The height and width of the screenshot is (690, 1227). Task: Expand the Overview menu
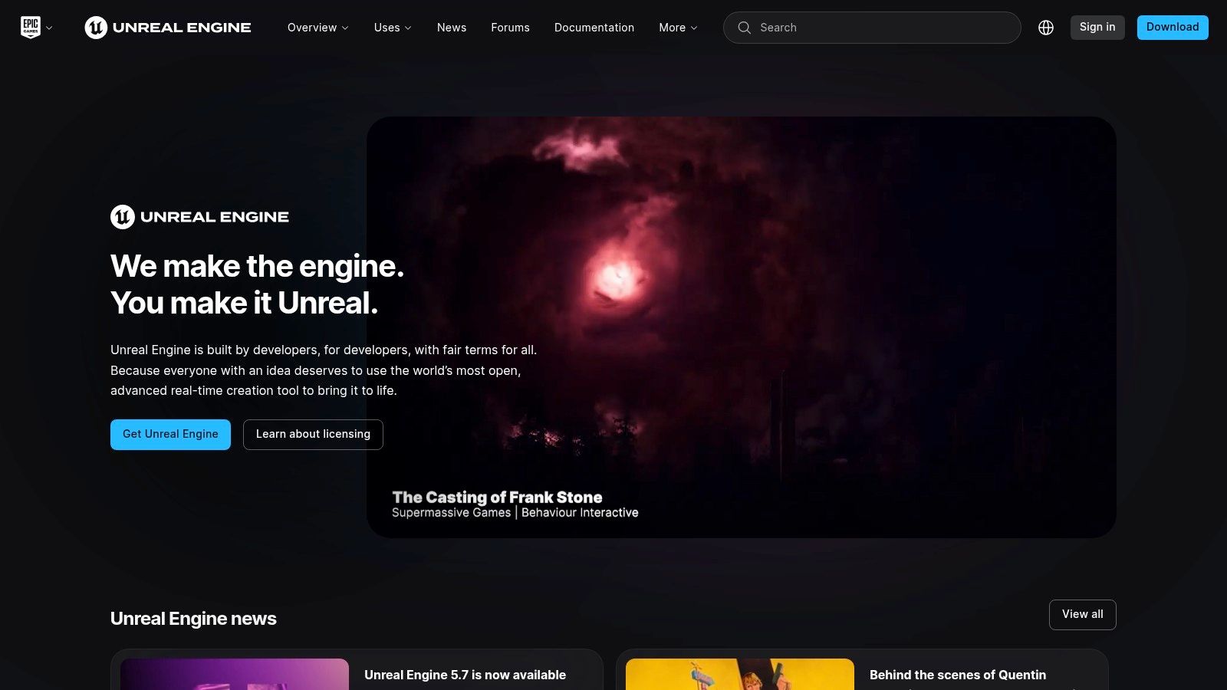coord(317,28)
